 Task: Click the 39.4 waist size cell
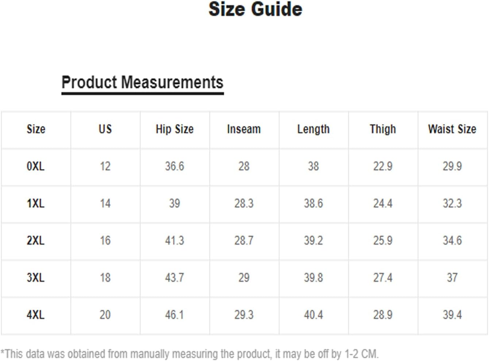tap(452, 315)
